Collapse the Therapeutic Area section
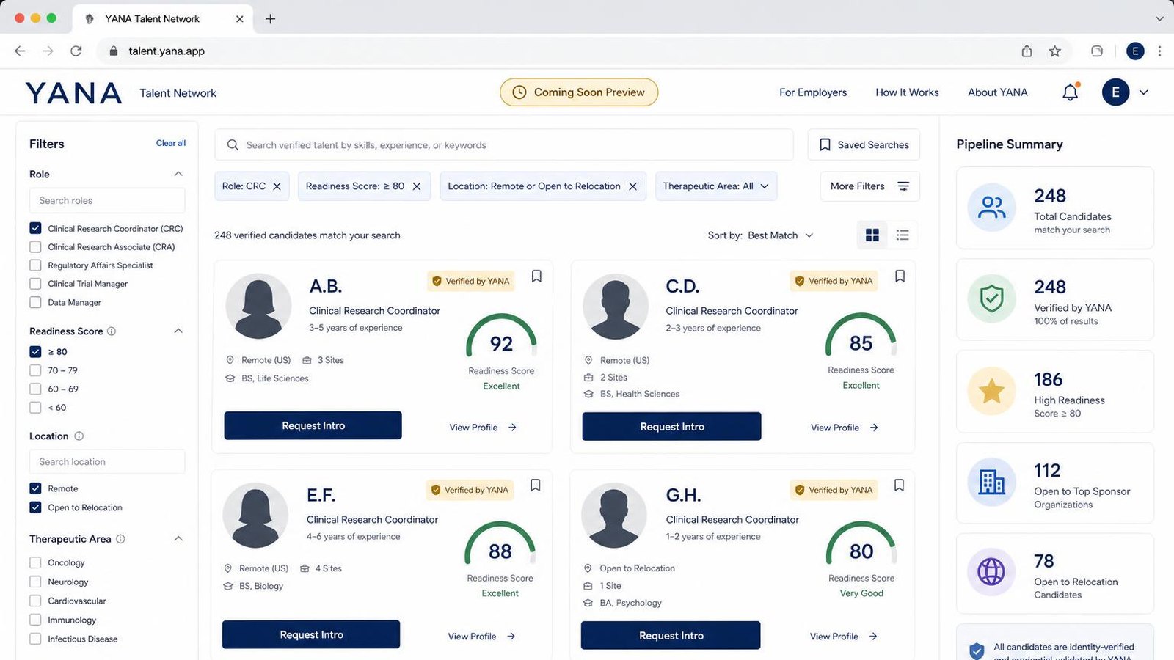The height and width of the screenshot is (660, 1174). click(178, 539)
